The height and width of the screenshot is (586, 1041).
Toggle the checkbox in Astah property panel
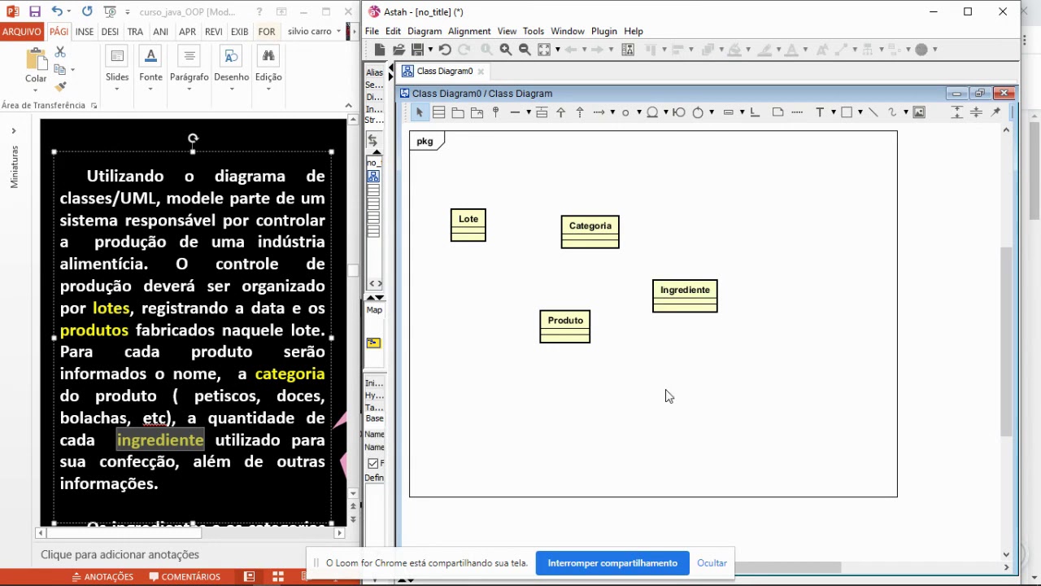pyautogui.click(x=373, y=463)
